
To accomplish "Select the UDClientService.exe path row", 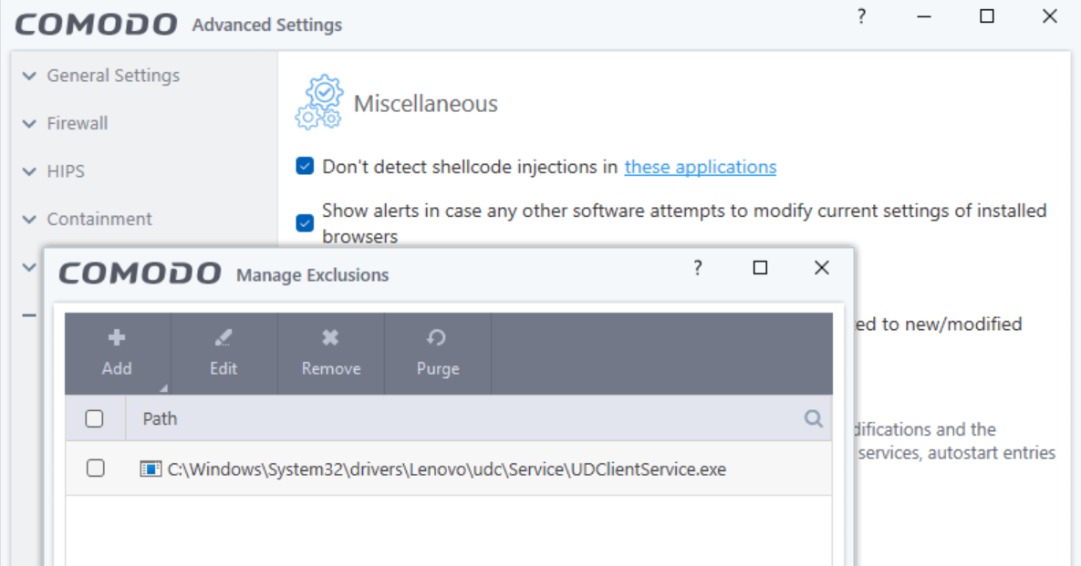I will [447, 469].
